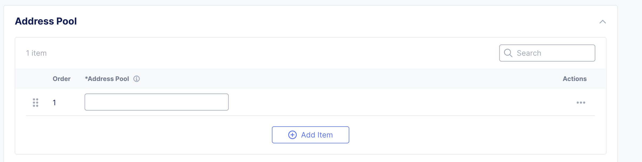Click the empty space right of "1 item"

pos(267,53)
